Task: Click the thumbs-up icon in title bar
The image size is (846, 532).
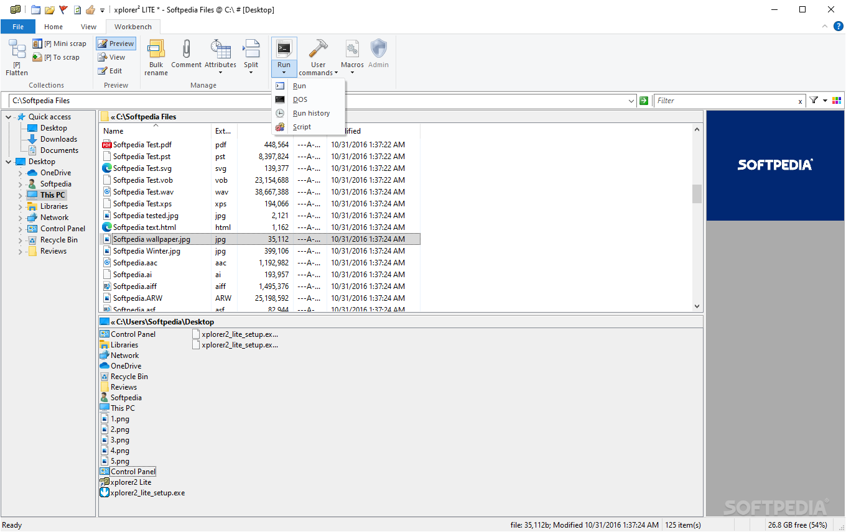Action: click(91, 9)
